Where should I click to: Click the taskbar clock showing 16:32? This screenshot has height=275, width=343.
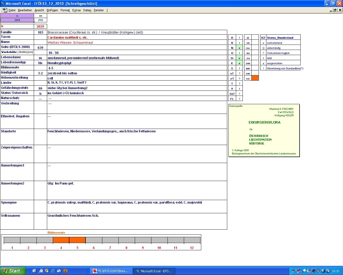[335, 271]
